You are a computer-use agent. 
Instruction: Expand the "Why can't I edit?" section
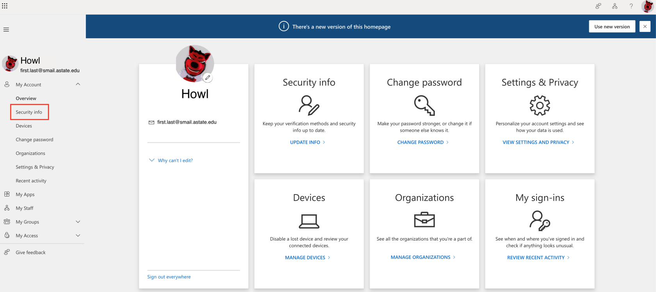coord(171,160)
